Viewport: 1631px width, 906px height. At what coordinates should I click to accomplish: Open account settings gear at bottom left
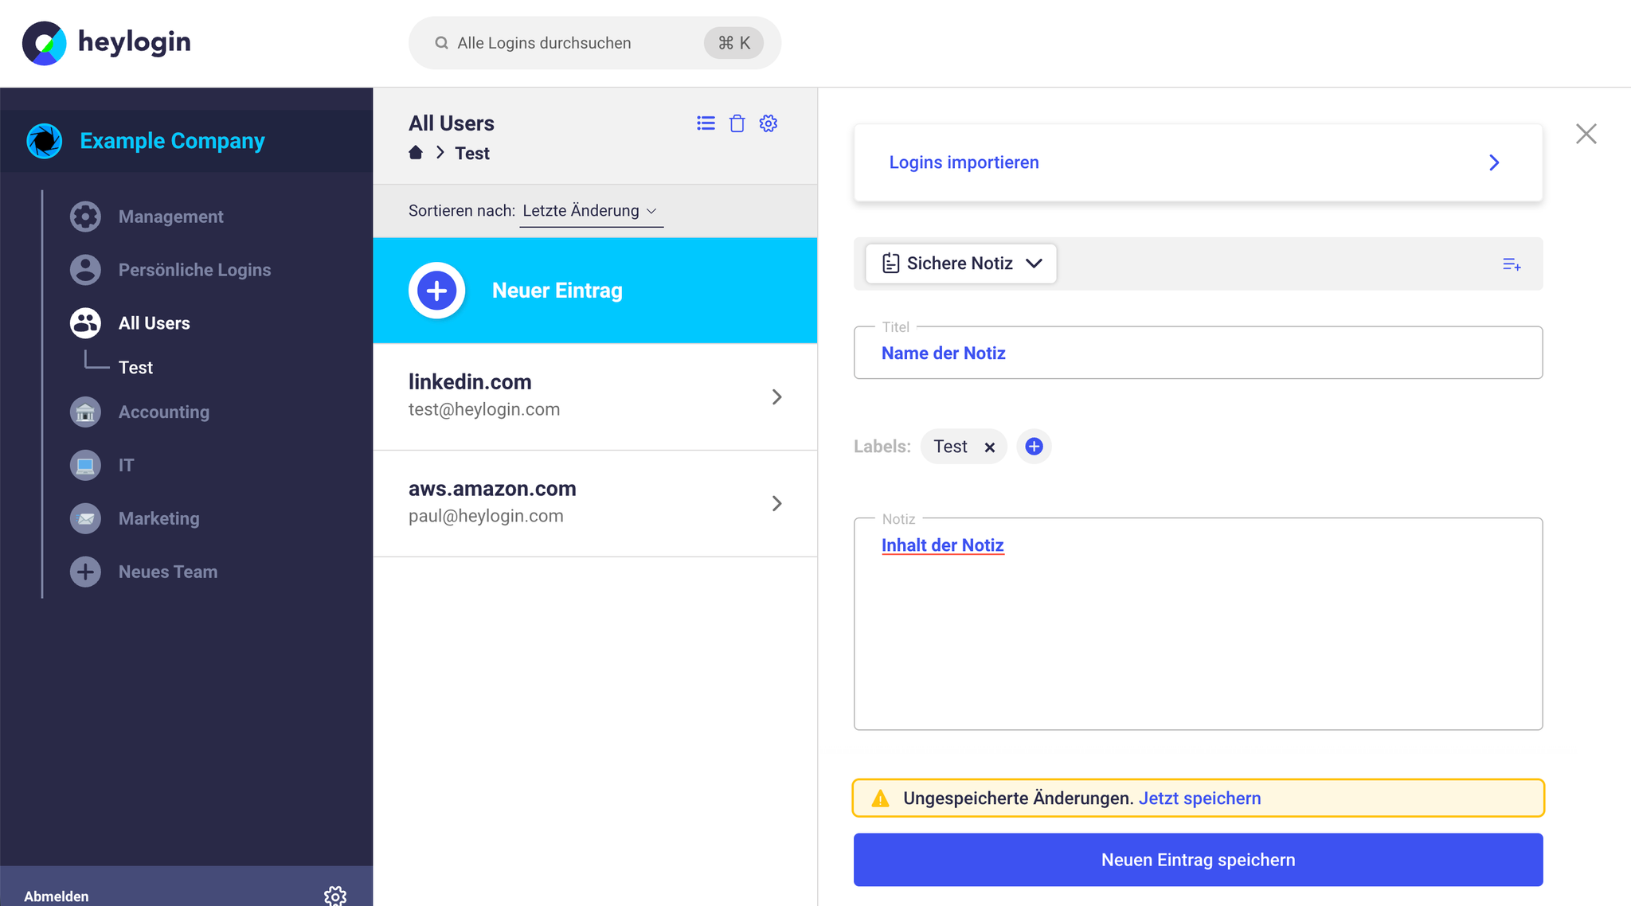point(335,896)
